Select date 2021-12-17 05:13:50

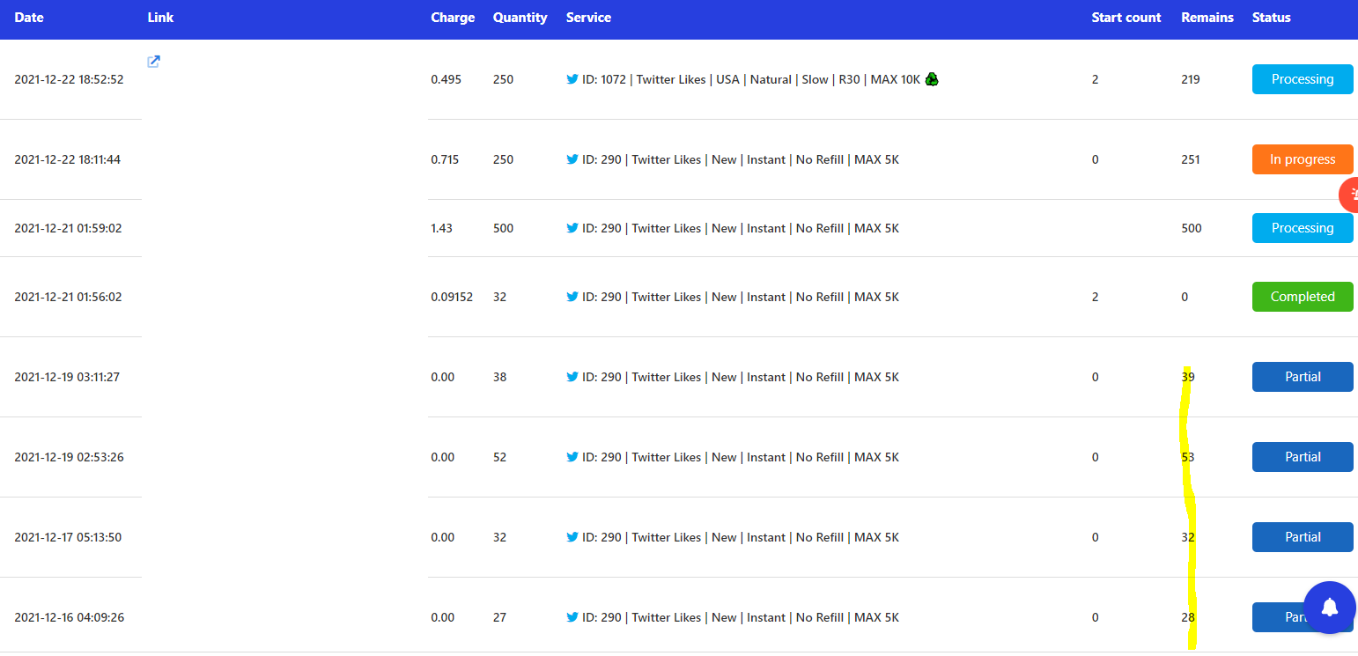[x=68, y=537]
